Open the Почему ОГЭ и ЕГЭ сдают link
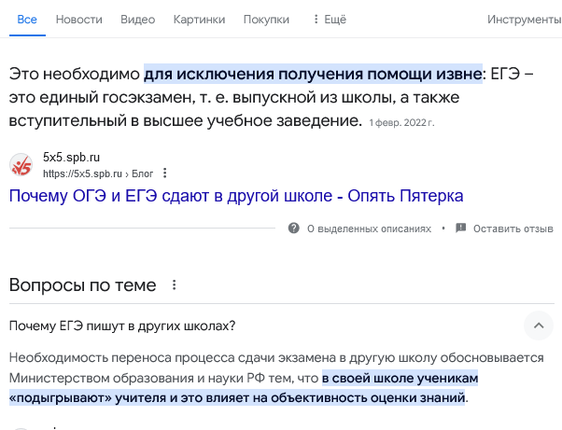This screenshot has height=430, width=562. point(236,196)
